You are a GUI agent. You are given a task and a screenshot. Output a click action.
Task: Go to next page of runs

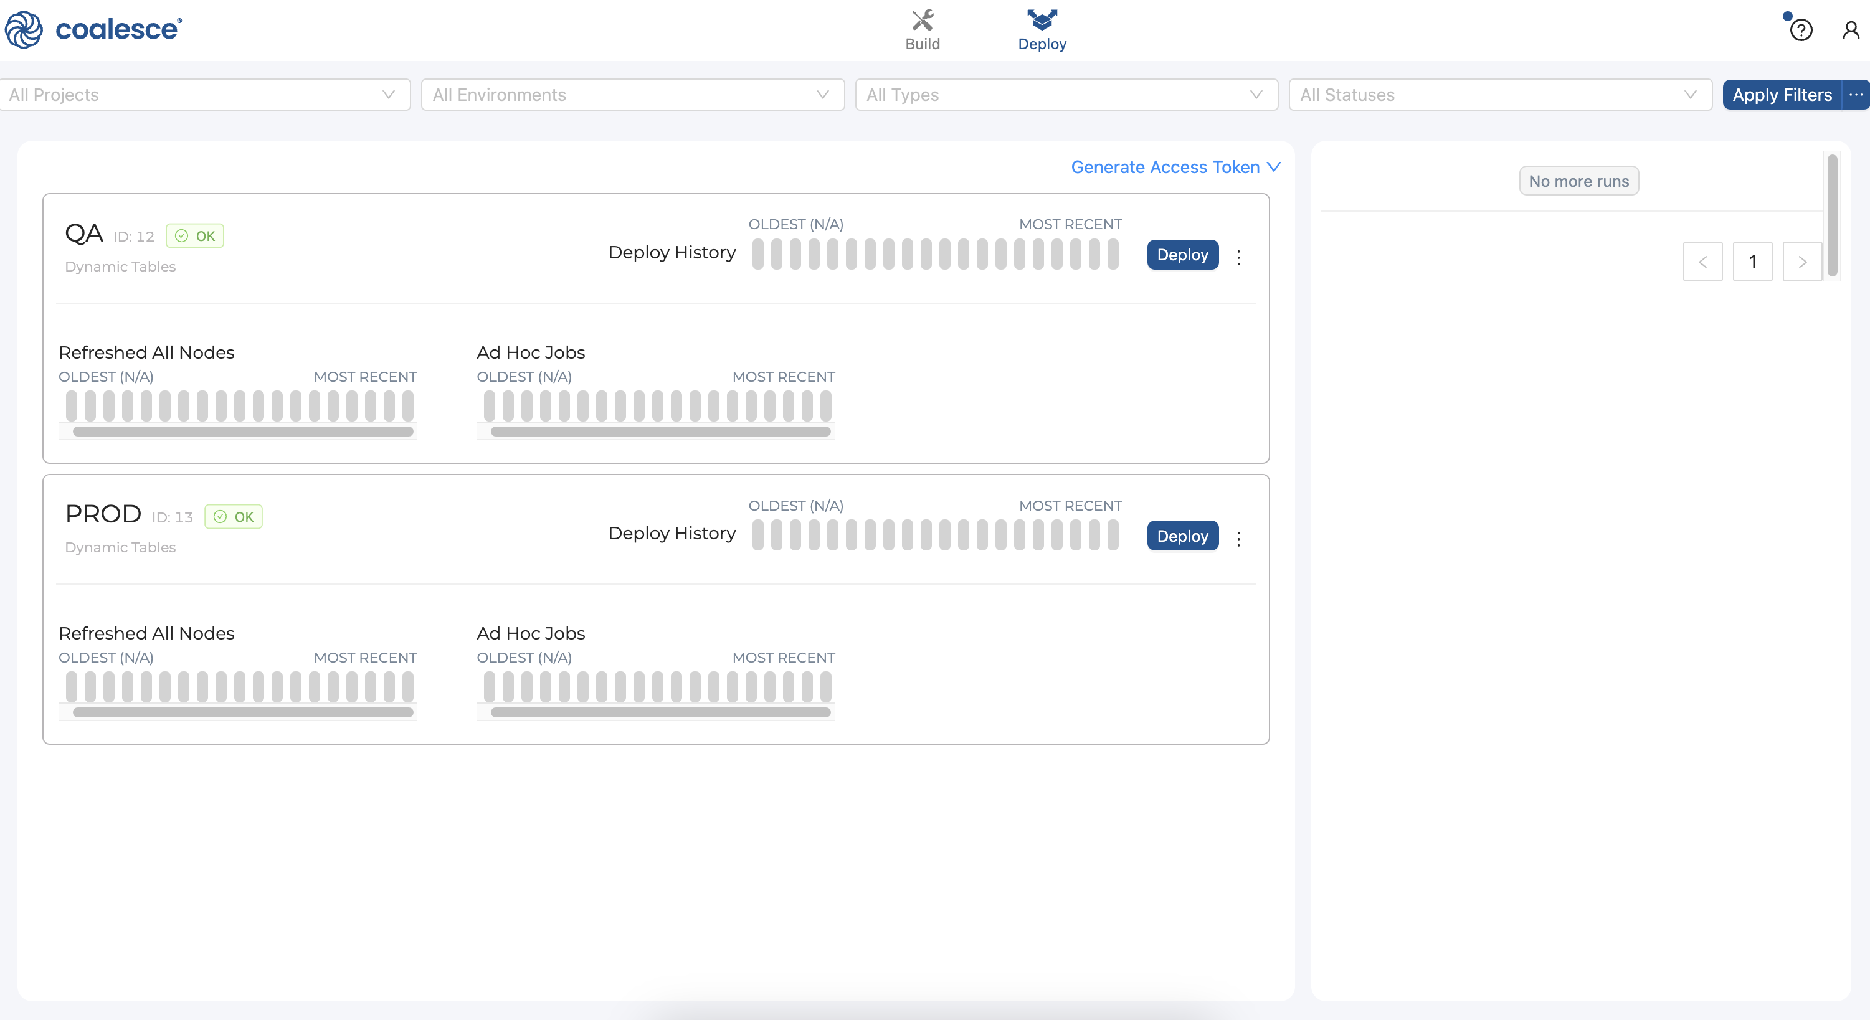(1801, 262)
